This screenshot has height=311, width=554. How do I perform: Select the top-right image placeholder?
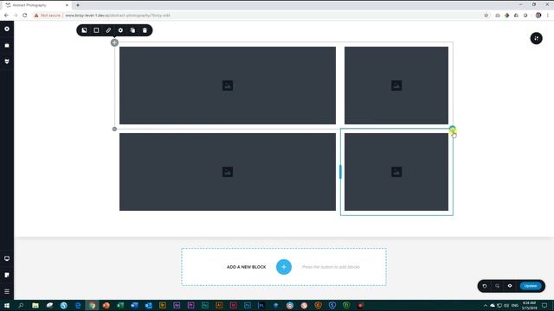click(x=396, y=86)
